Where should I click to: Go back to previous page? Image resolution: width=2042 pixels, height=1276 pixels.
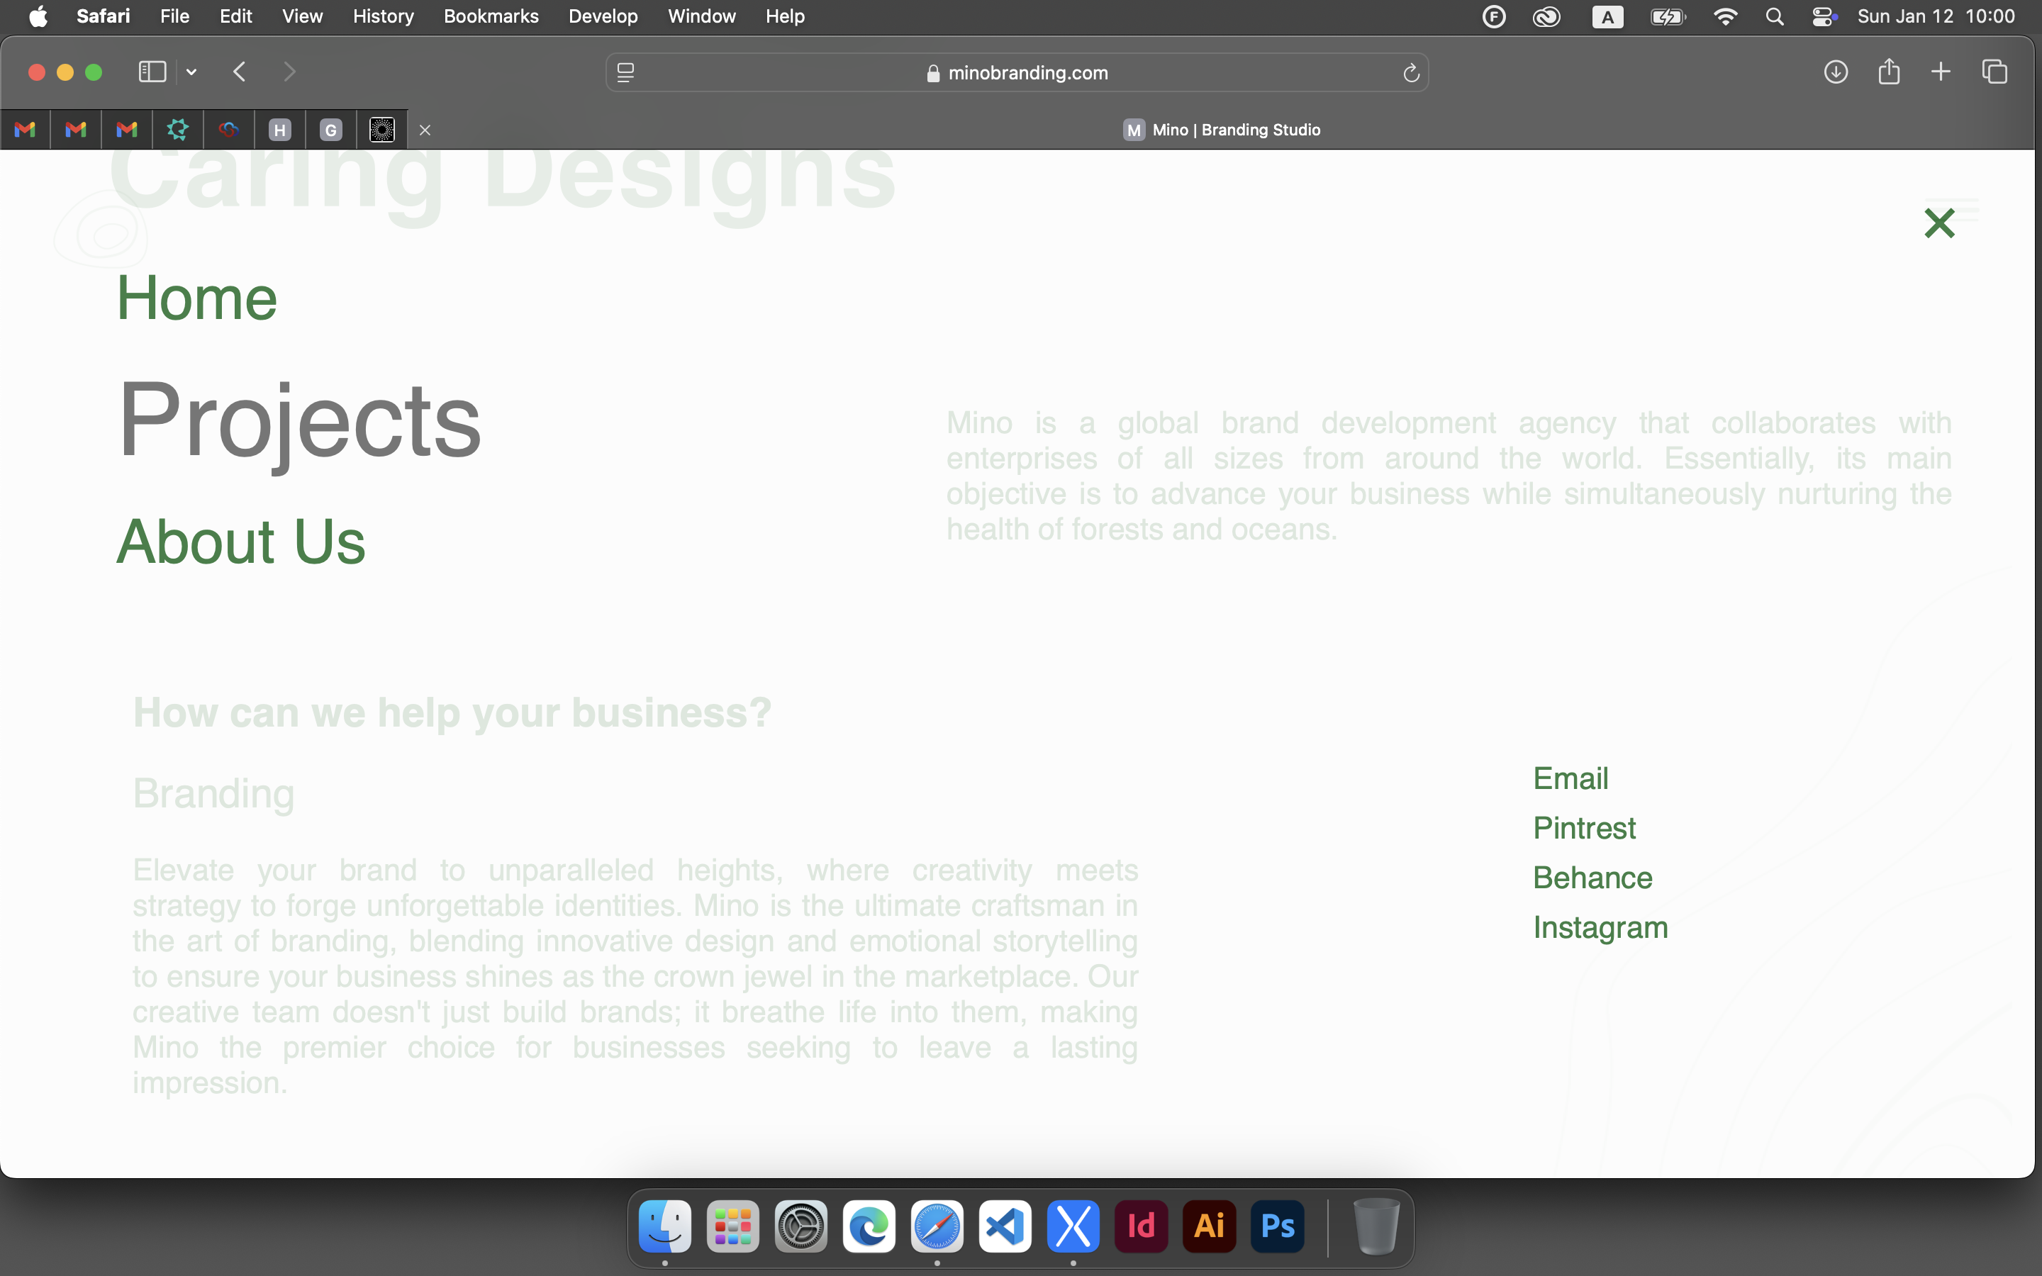pos(240,72)
